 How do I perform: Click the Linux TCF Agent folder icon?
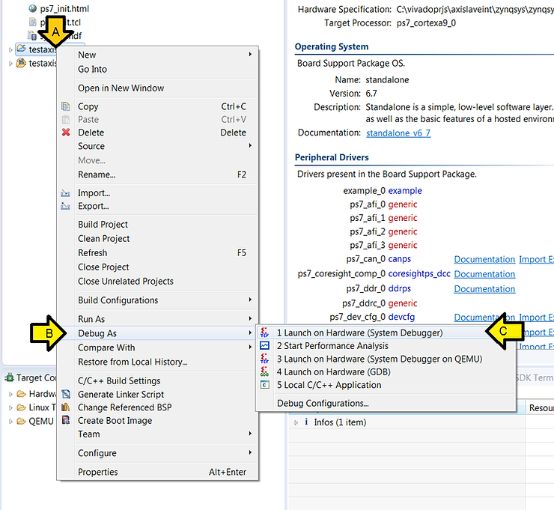[22, 407]
